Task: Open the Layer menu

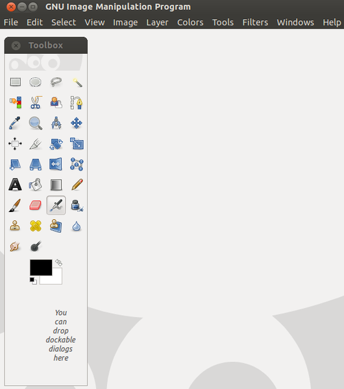Action: tap(157, 23)
